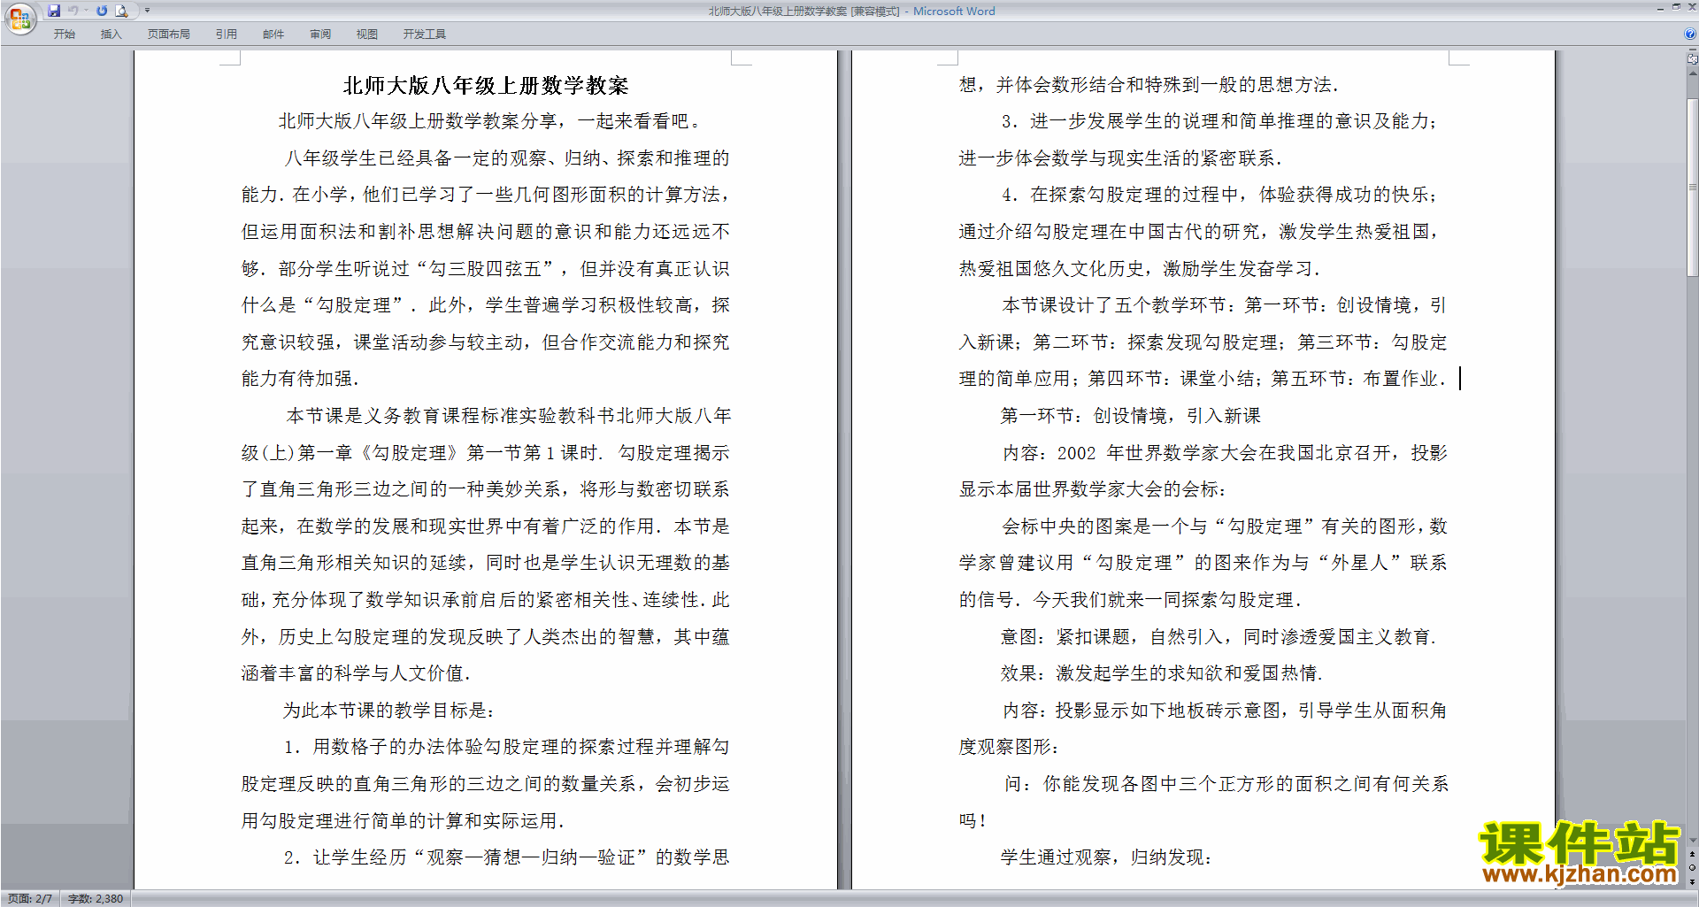Undo the last action

coord(73,11)
